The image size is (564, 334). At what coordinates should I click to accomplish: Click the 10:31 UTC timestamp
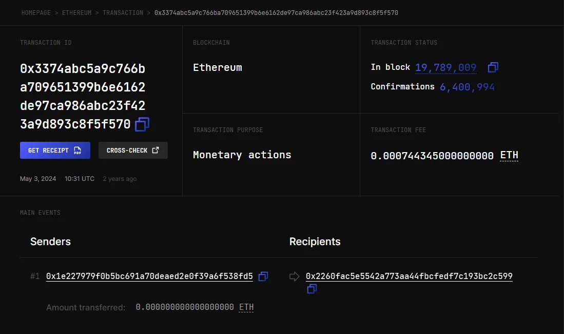coord(80,179)
